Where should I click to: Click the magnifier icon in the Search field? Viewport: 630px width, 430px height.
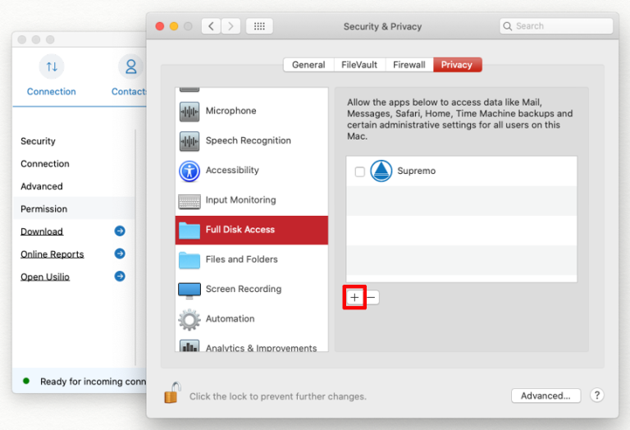(x=508, y=26)
